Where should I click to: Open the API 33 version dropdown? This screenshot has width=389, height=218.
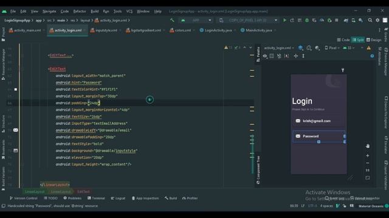[x=349, y=48]
